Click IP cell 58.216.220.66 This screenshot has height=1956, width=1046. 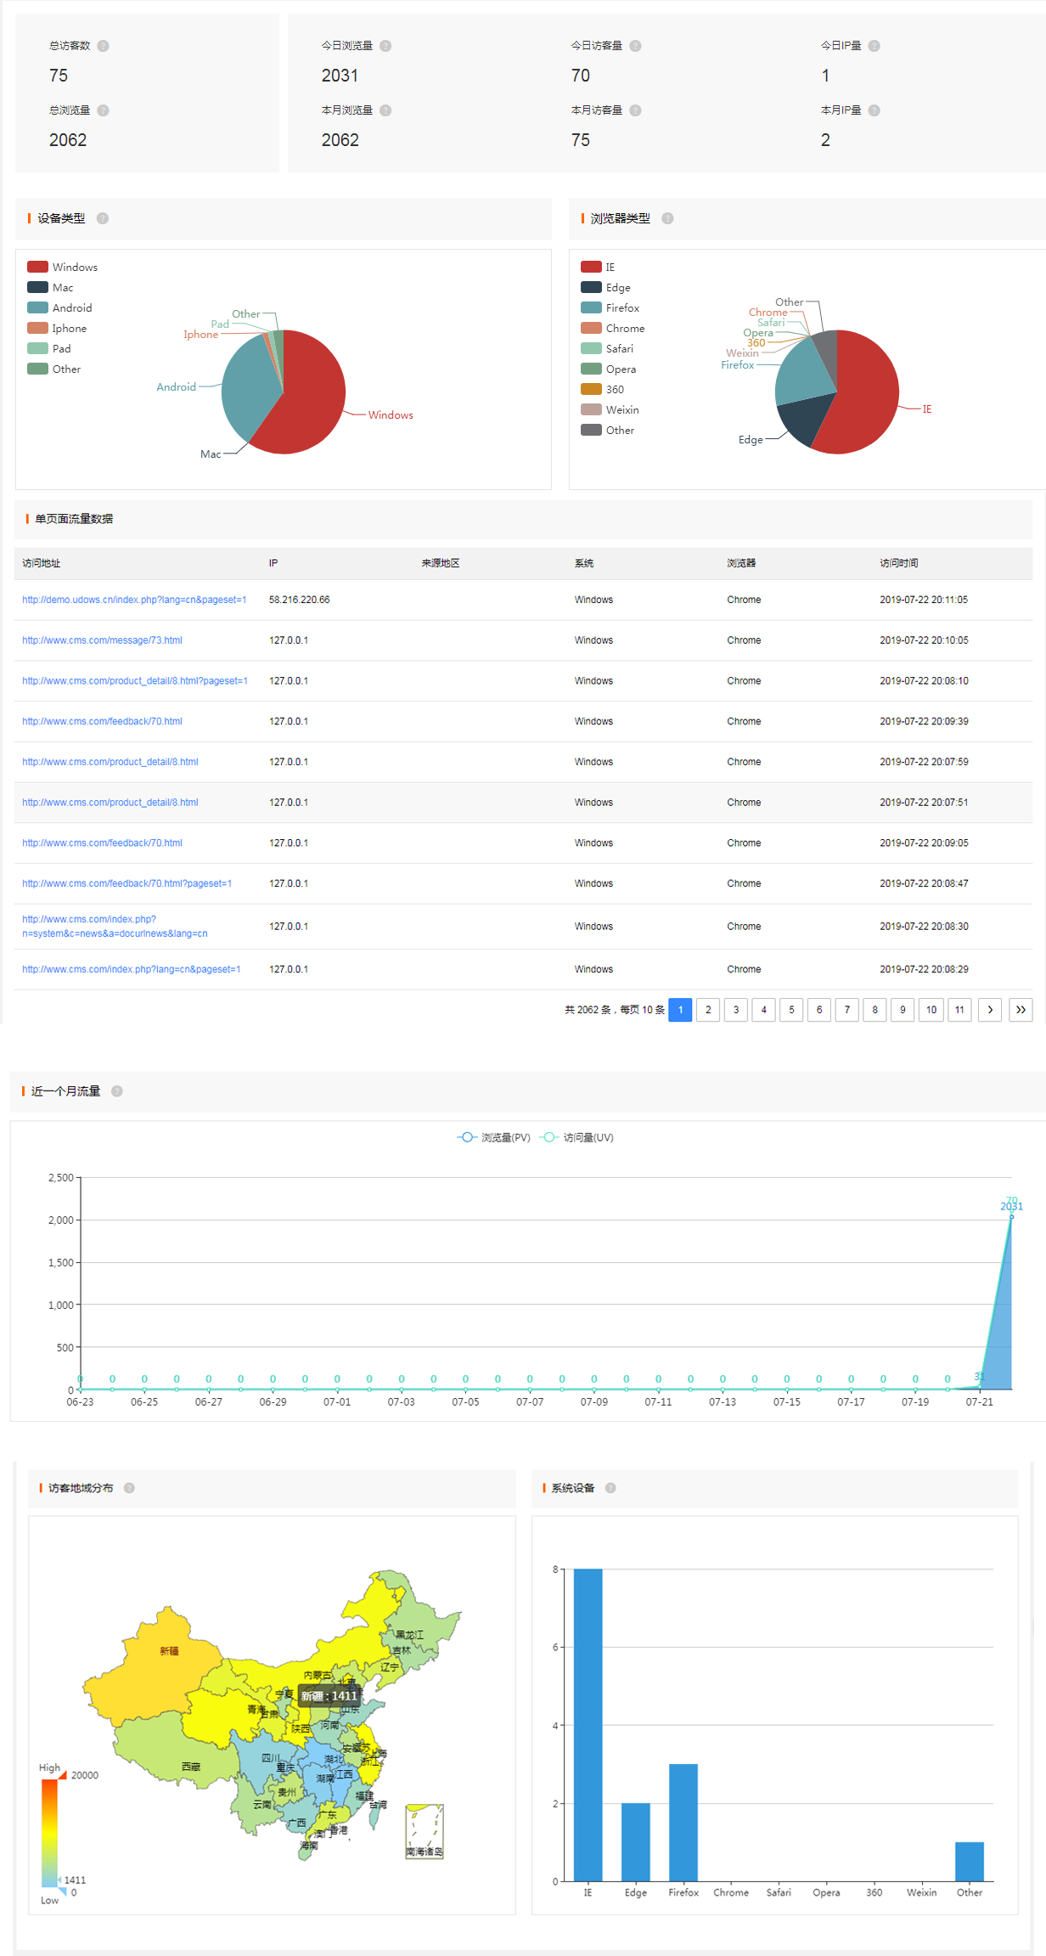pyautogui.click(x=299, y=600)
